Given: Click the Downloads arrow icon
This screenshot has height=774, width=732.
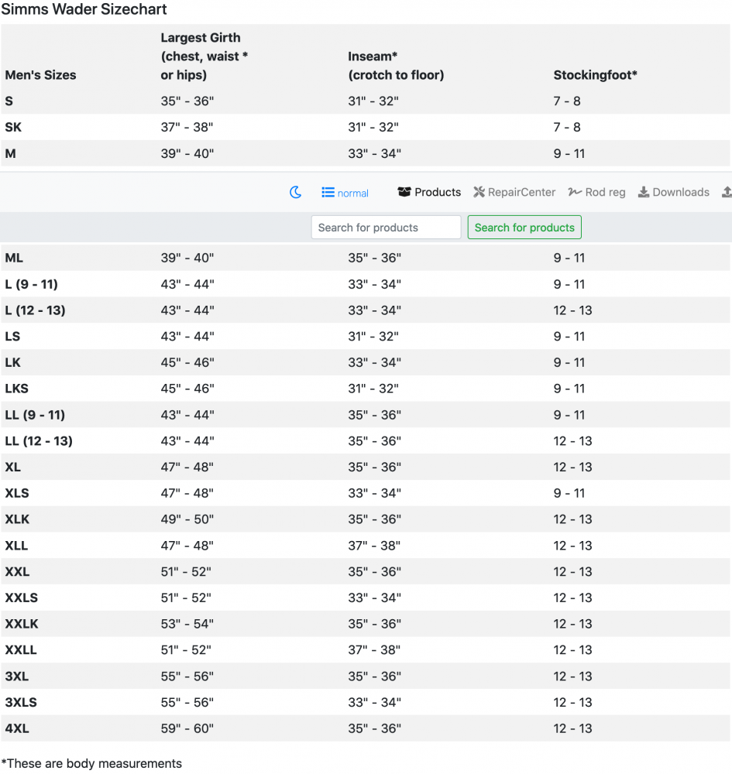Looking at the screenshot, I should 644,192.
